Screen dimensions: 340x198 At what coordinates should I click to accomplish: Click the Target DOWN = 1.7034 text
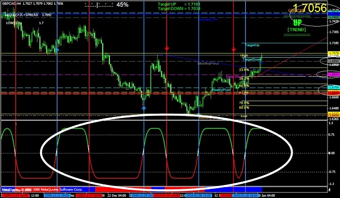[179, 9]
